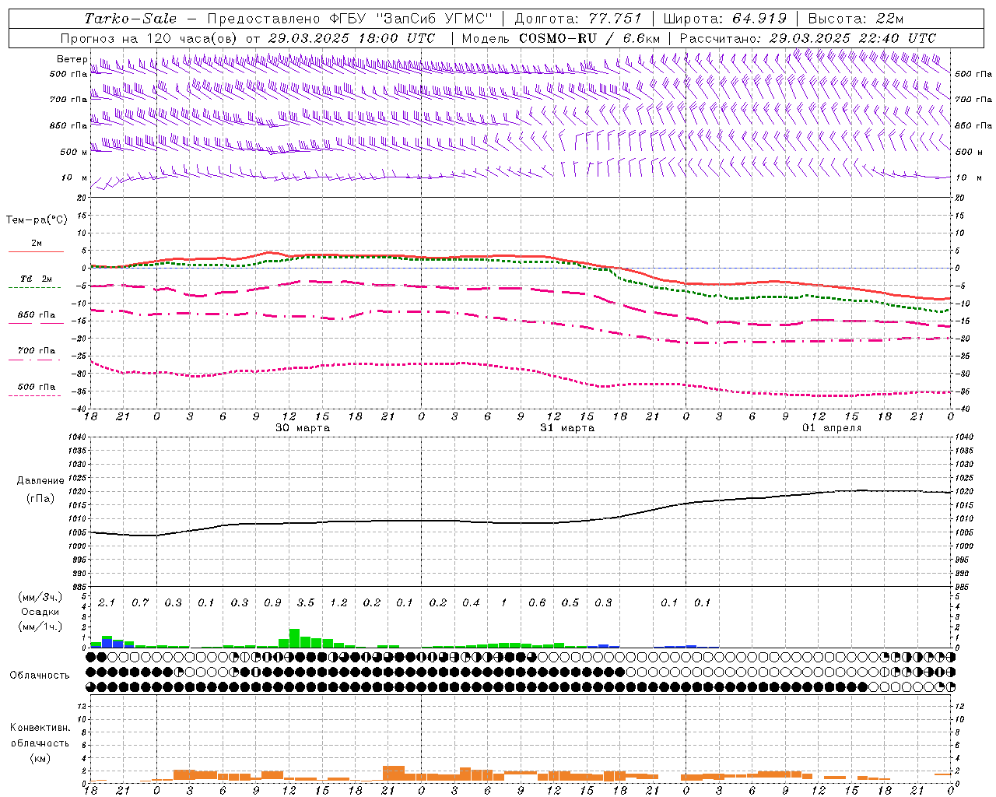The height and width of the screenshot is (797, 996).
Task: Click the '31 марта' date label
Action: (567, 428)
